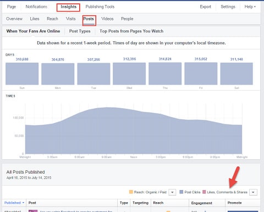Image resolution: width=264 pixels, height=212 pixels.
Task: Open Publishing Tools tab
Action: point(100,7)
